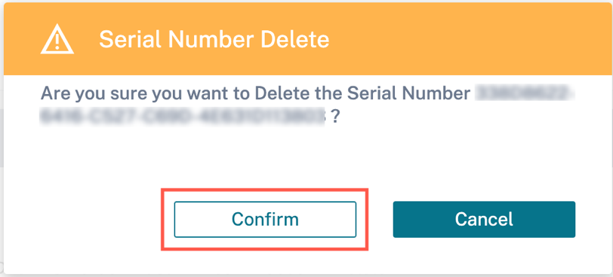613x277 pixels.
Task: Click the Confirm label inside the red highlight
Action: [x=265, y=219]
